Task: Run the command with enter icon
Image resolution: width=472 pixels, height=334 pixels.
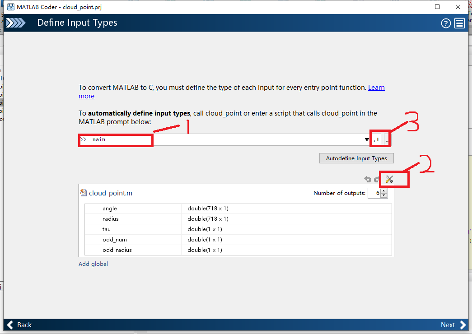Action: point(376,140)
